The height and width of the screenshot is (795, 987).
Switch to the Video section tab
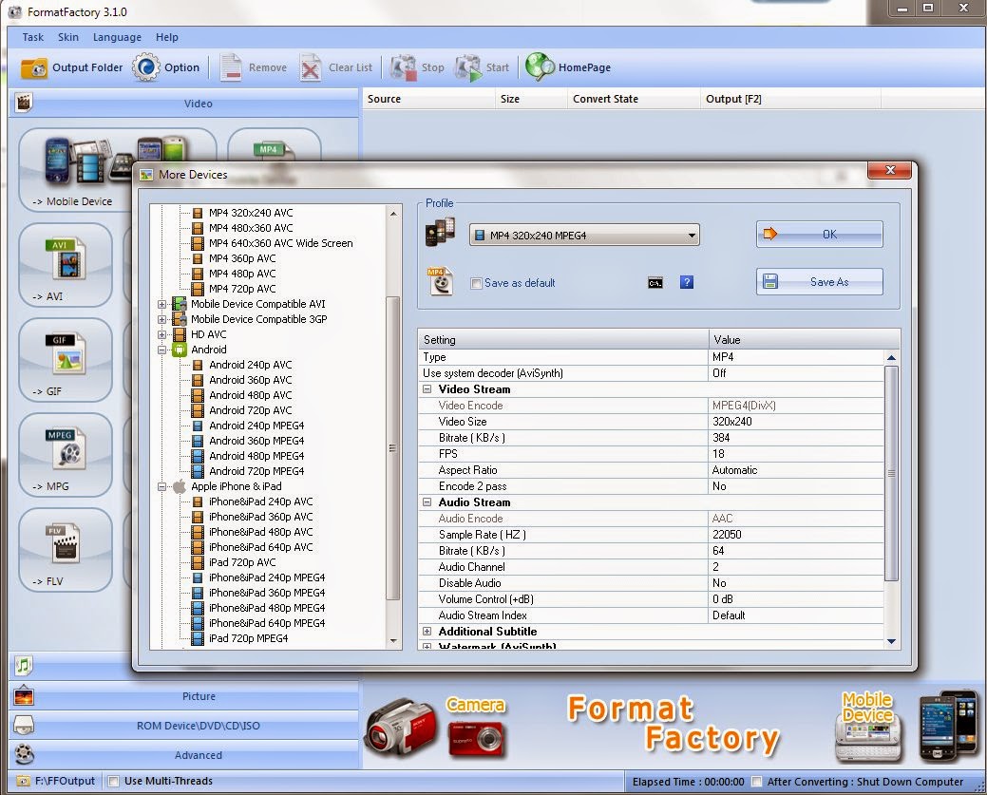pos(198,104)
